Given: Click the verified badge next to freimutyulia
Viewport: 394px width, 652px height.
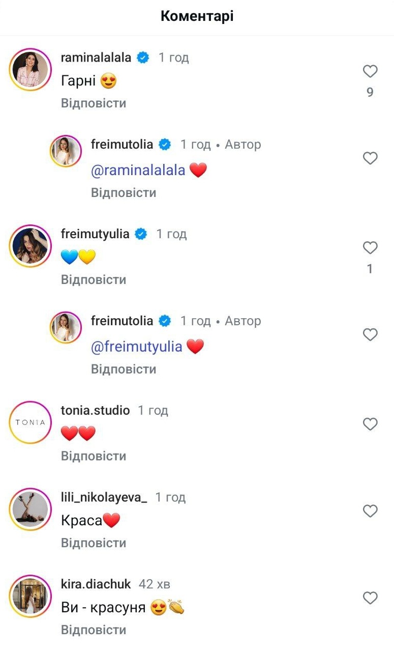Looking at the screenshot, I should pyautogui.click(x=140, y=234).
